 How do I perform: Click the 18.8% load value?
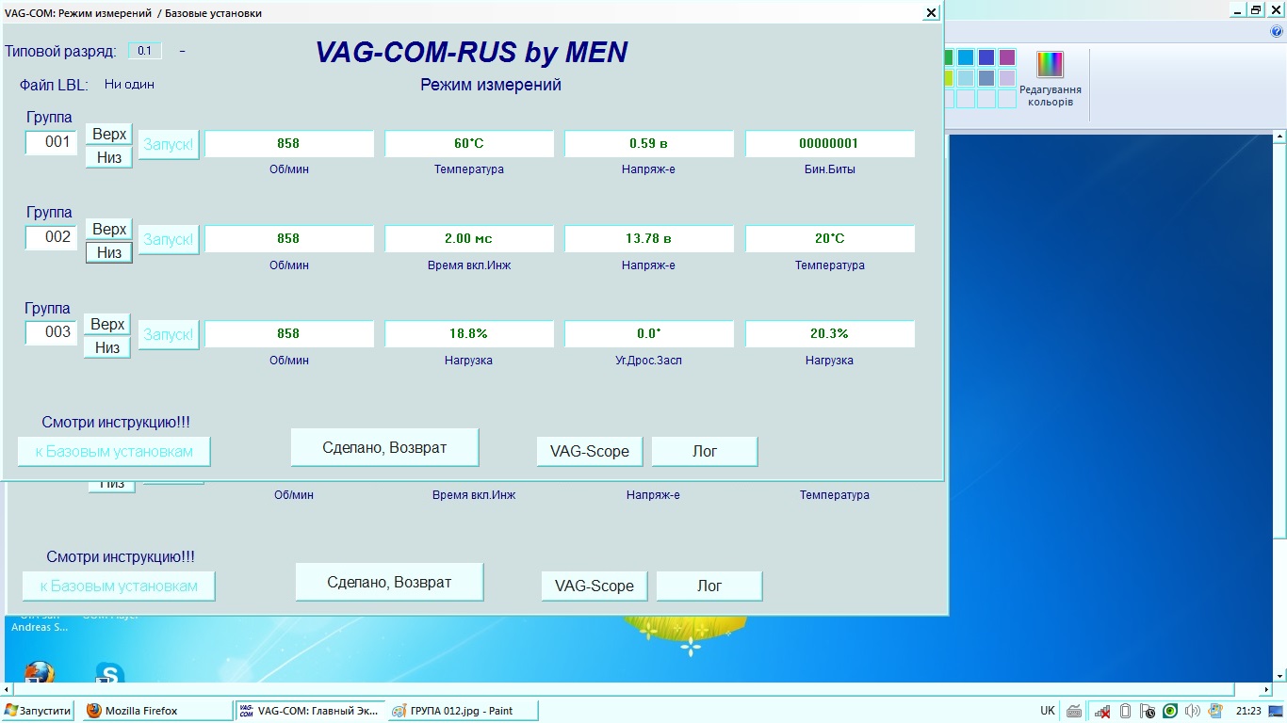point(469,334)
